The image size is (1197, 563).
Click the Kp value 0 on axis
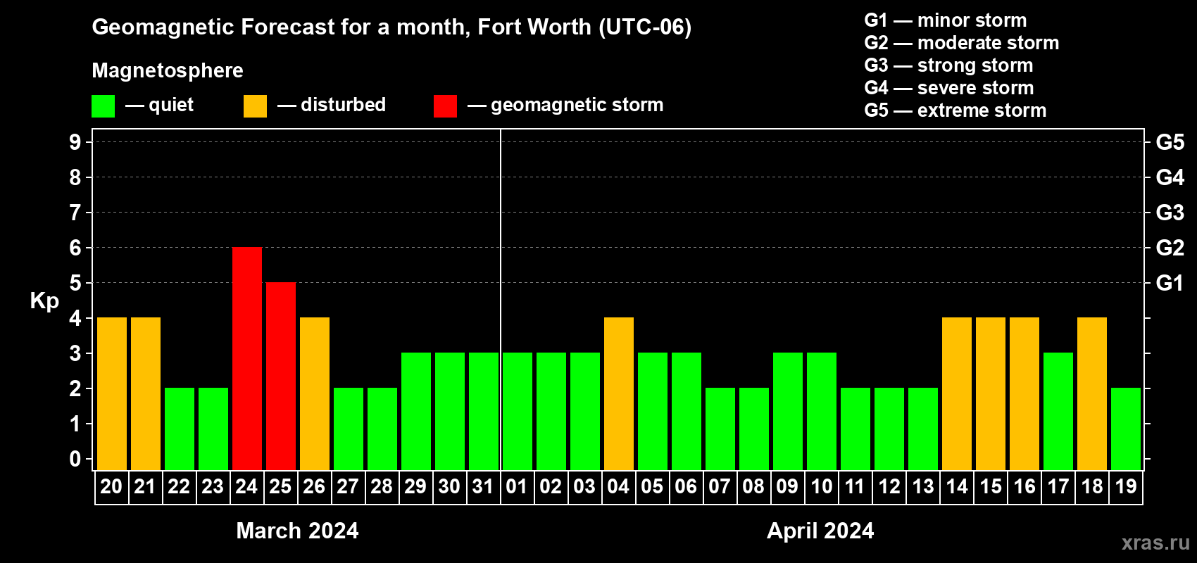coord(75,459)
